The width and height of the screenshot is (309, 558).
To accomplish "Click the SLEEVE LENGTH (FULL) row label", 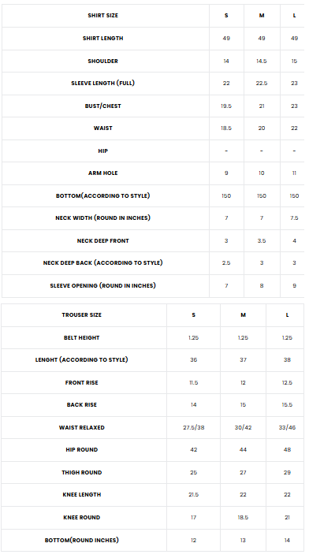I will coord(103,84).
